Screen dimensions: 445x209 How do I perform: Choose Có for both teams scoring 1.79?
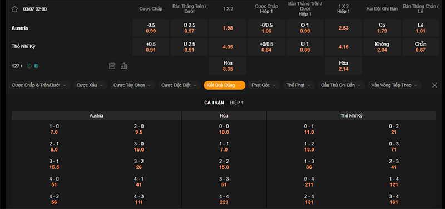pos(382,28)
